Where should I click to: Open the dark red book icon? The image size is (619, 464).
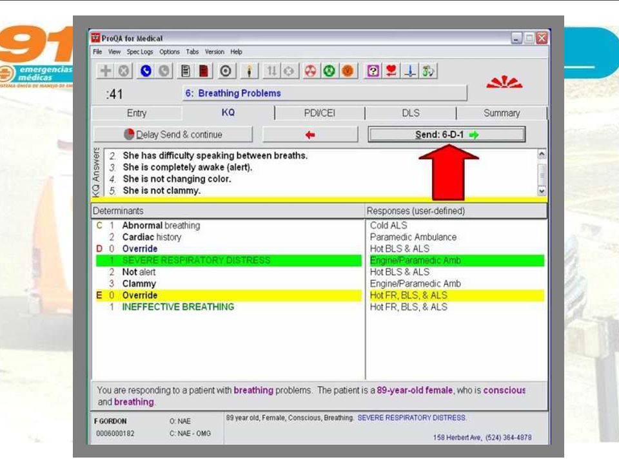[204, 71]
